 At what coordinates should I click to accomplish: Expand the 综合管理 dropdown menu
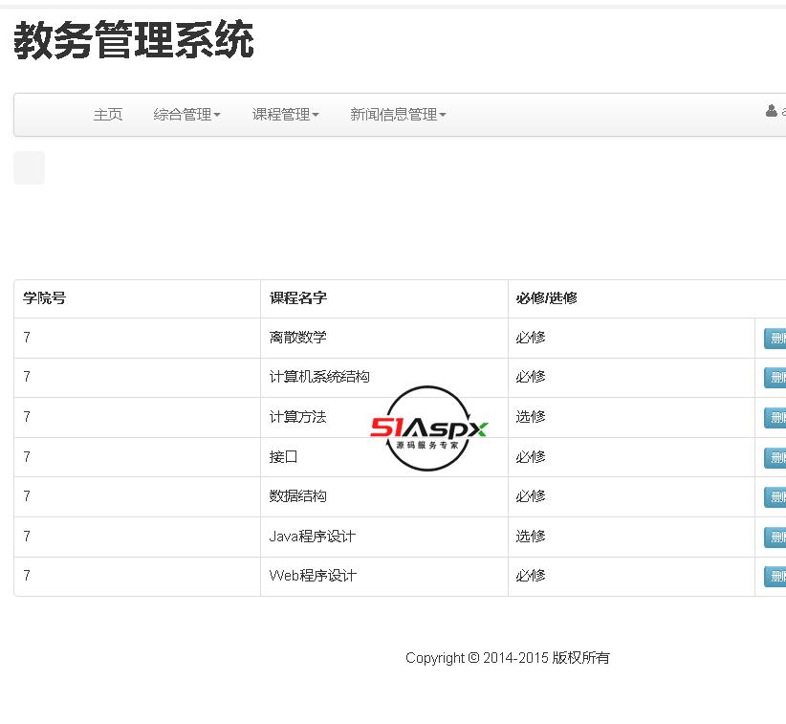pyautogui.click(x=186, y=115)
